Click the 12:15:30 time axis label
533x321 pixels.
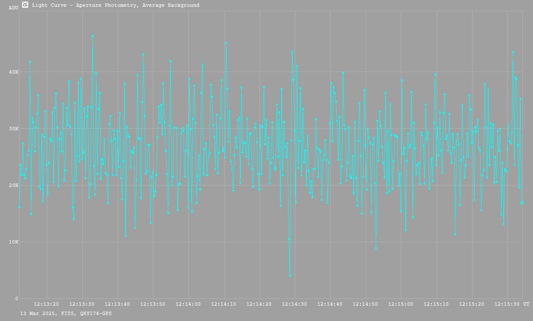pyautogui.click(x=507, y=304)
